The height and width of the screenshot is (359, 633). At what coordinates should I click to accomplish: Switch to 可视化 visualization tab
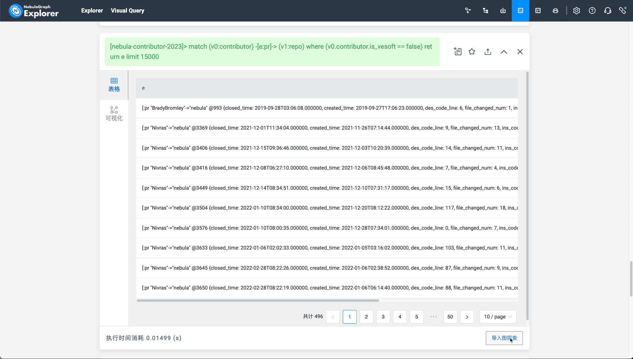pyautogui.click(x=114, y=114)
